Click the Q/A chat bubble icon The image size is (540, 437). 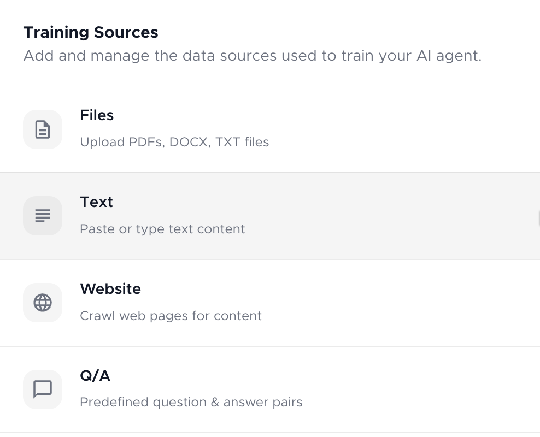[x=43, y=389]
